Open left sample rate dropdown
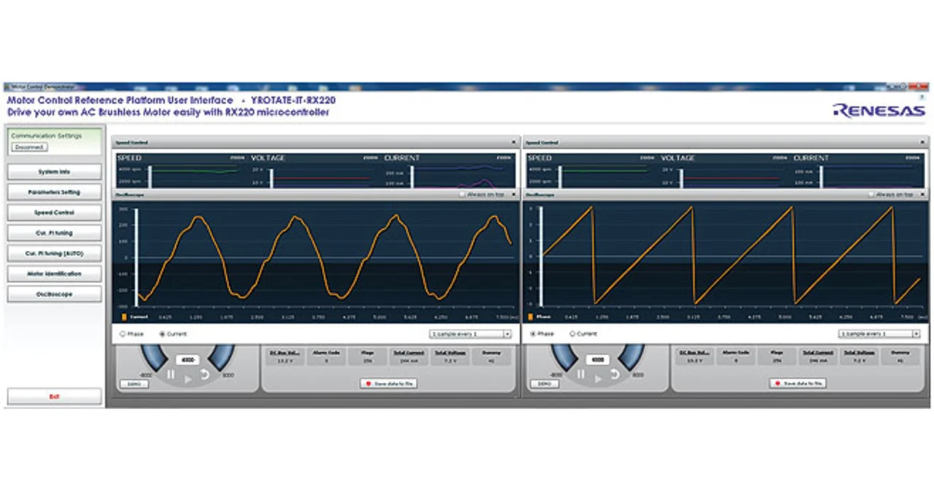This screenshot has height=501, width=934. click(471, 334)
